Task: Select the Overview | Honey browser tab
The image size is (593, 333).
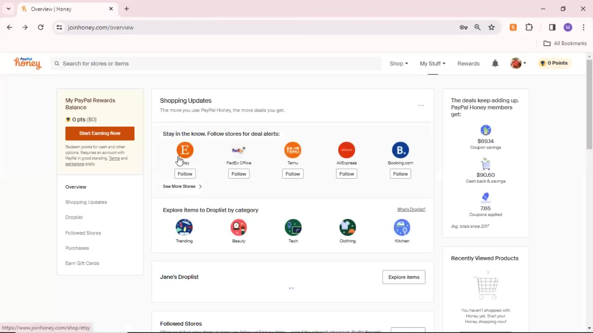Action: [x=67, y=9]
